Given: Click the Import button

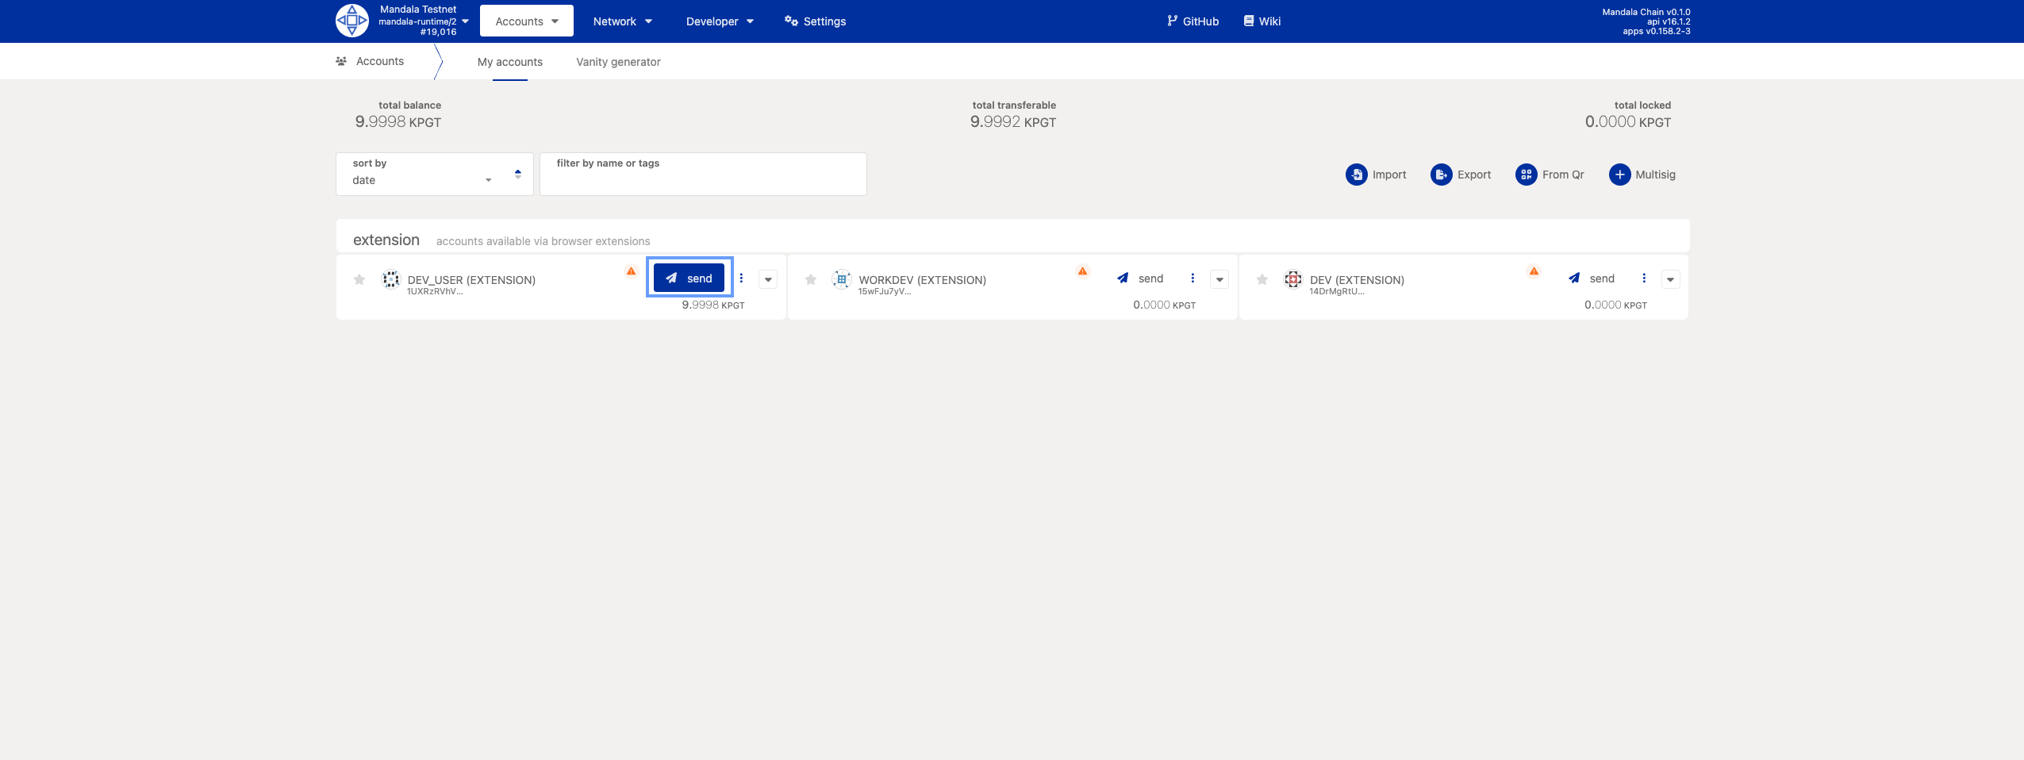Looking at the screenshot, I should pos(1376,175).
